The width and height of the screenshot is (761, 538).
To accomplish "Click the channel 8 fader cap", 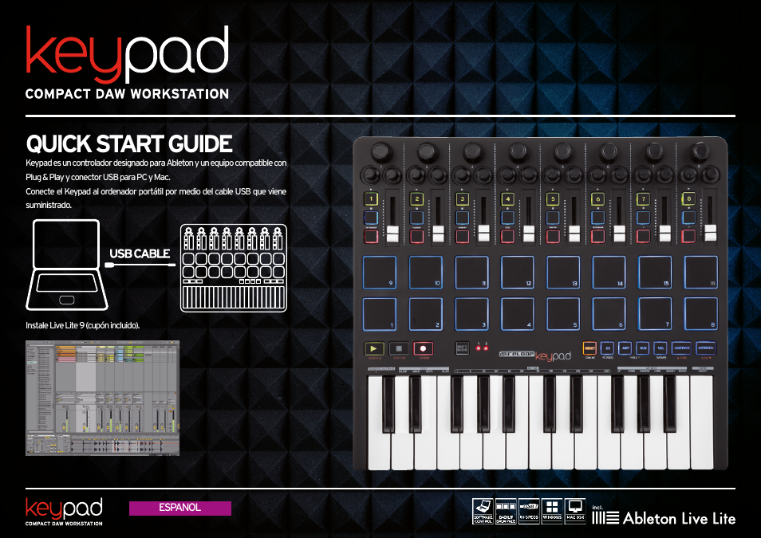I will [x=711, y=233].
